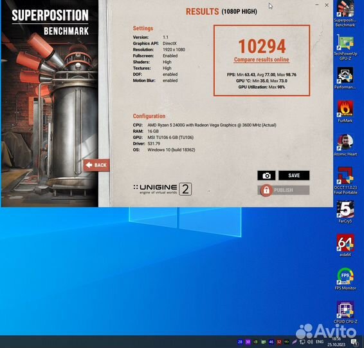Viewport: 364px width, 348px height.
Task: Close the Superposition results window
Action: (x=327, y=5)
